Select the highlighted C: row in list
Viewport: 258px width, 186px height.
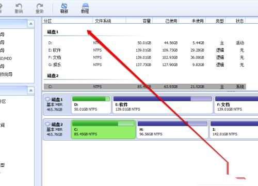pyautogui.click(x=145, y=87)
